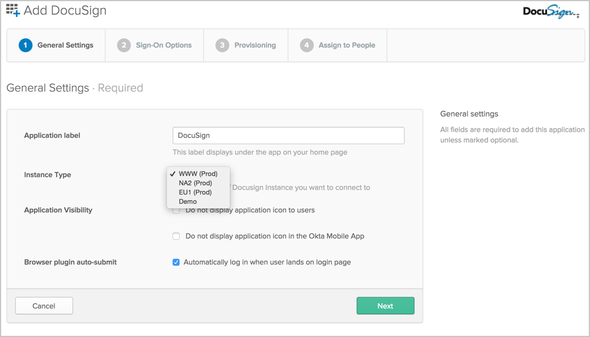Choose NA2 (Prod) from dropdown

195,183
